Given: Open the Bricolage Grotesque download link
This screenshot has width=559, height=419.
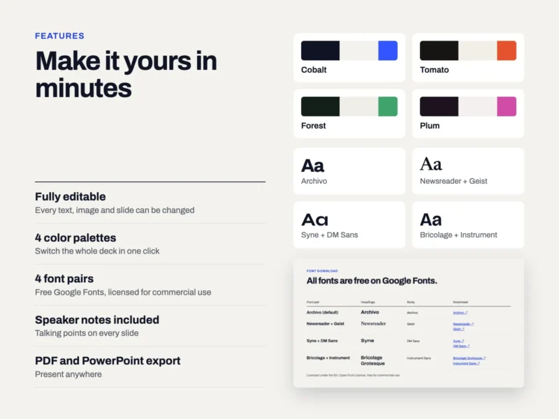Looking at the screenshot, I should tap(469, 358).
